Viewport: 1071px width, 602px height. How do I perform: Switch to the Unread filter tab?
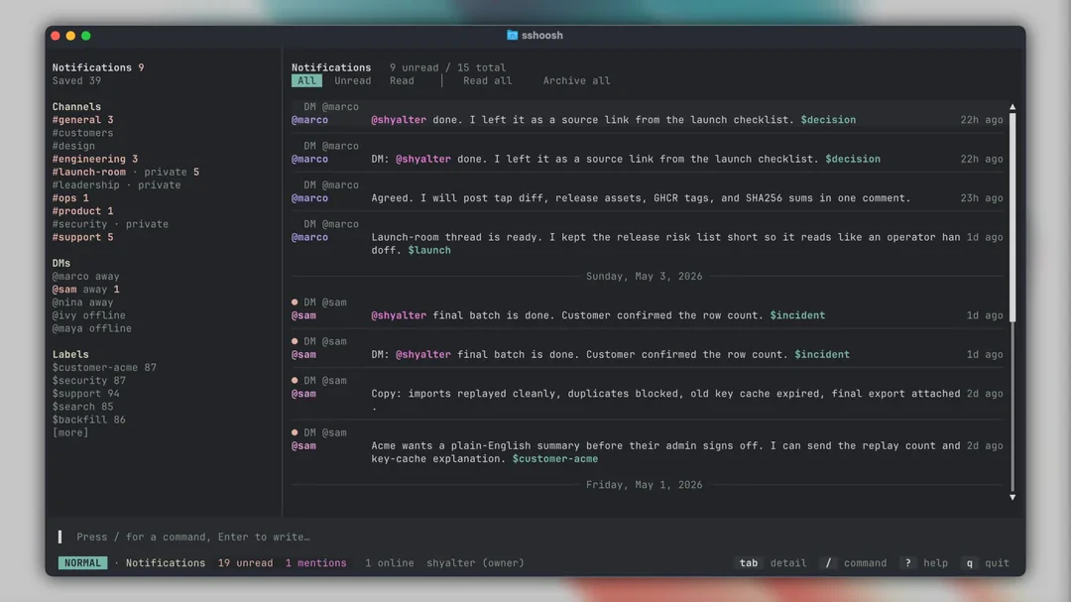pos(352,80)
